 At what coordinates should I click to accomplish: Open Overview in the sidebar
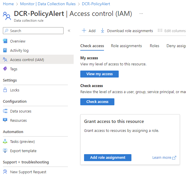click(x=18, y=41)
